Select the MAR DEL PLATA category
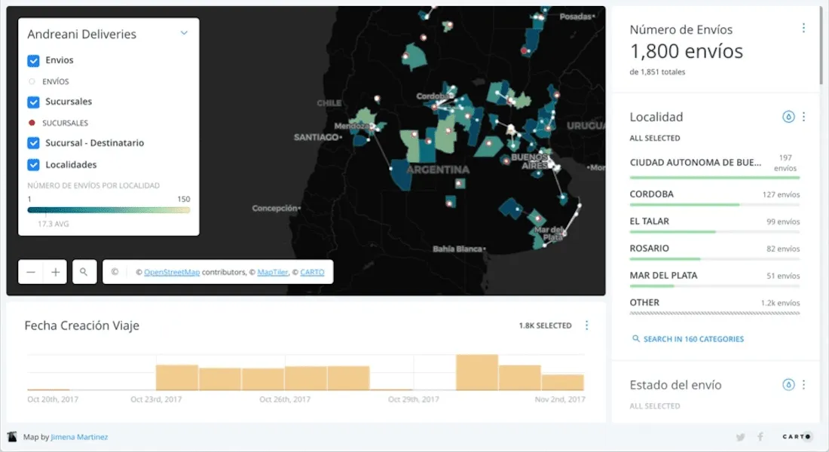The width and height of the screenshot is (829, 452). 714,276
